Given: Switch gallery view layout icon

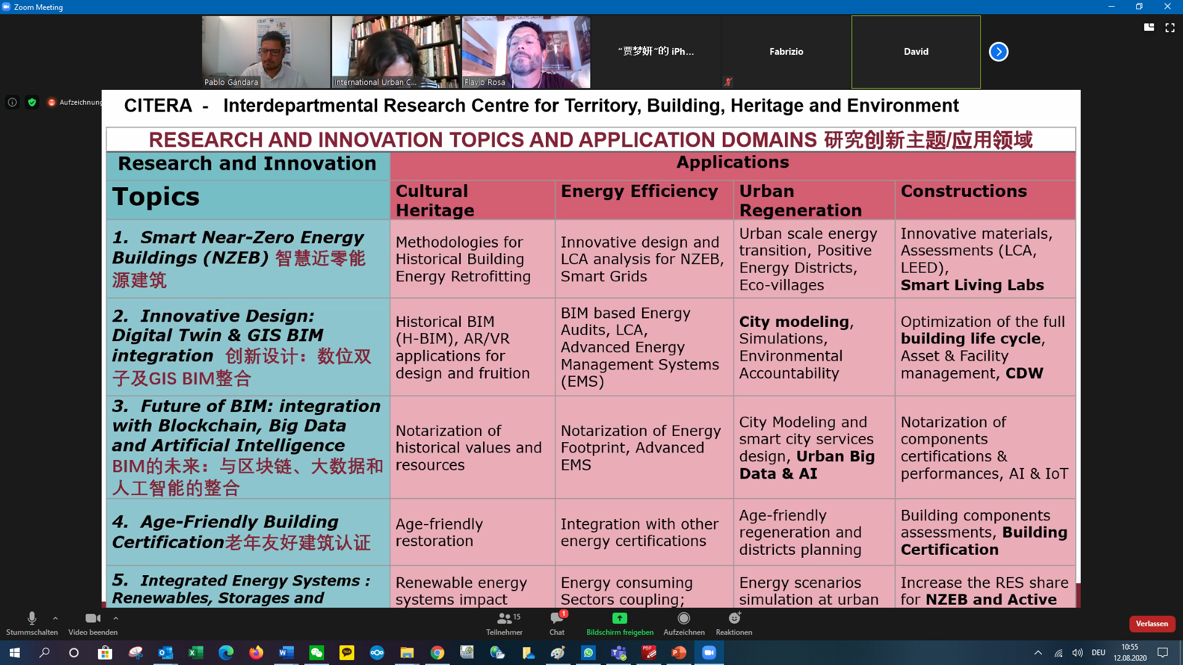Looking at the screenshot, I should tap(1148, 28).
